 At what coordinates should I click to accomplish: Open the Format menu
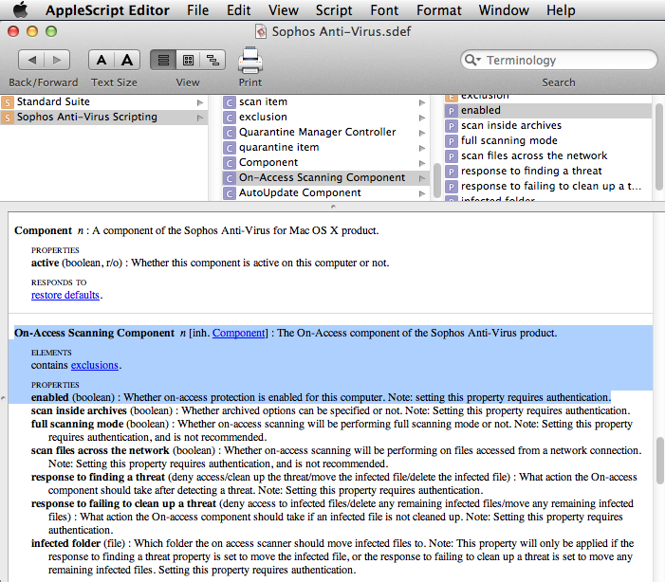438,10
